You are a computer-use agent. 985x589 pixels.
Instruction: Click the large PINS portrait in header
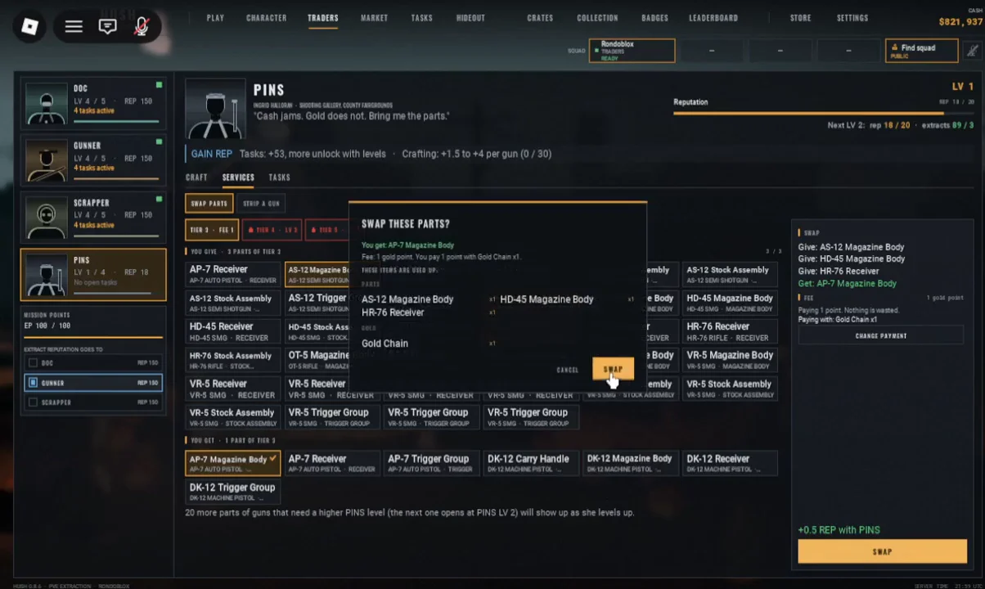215,109
